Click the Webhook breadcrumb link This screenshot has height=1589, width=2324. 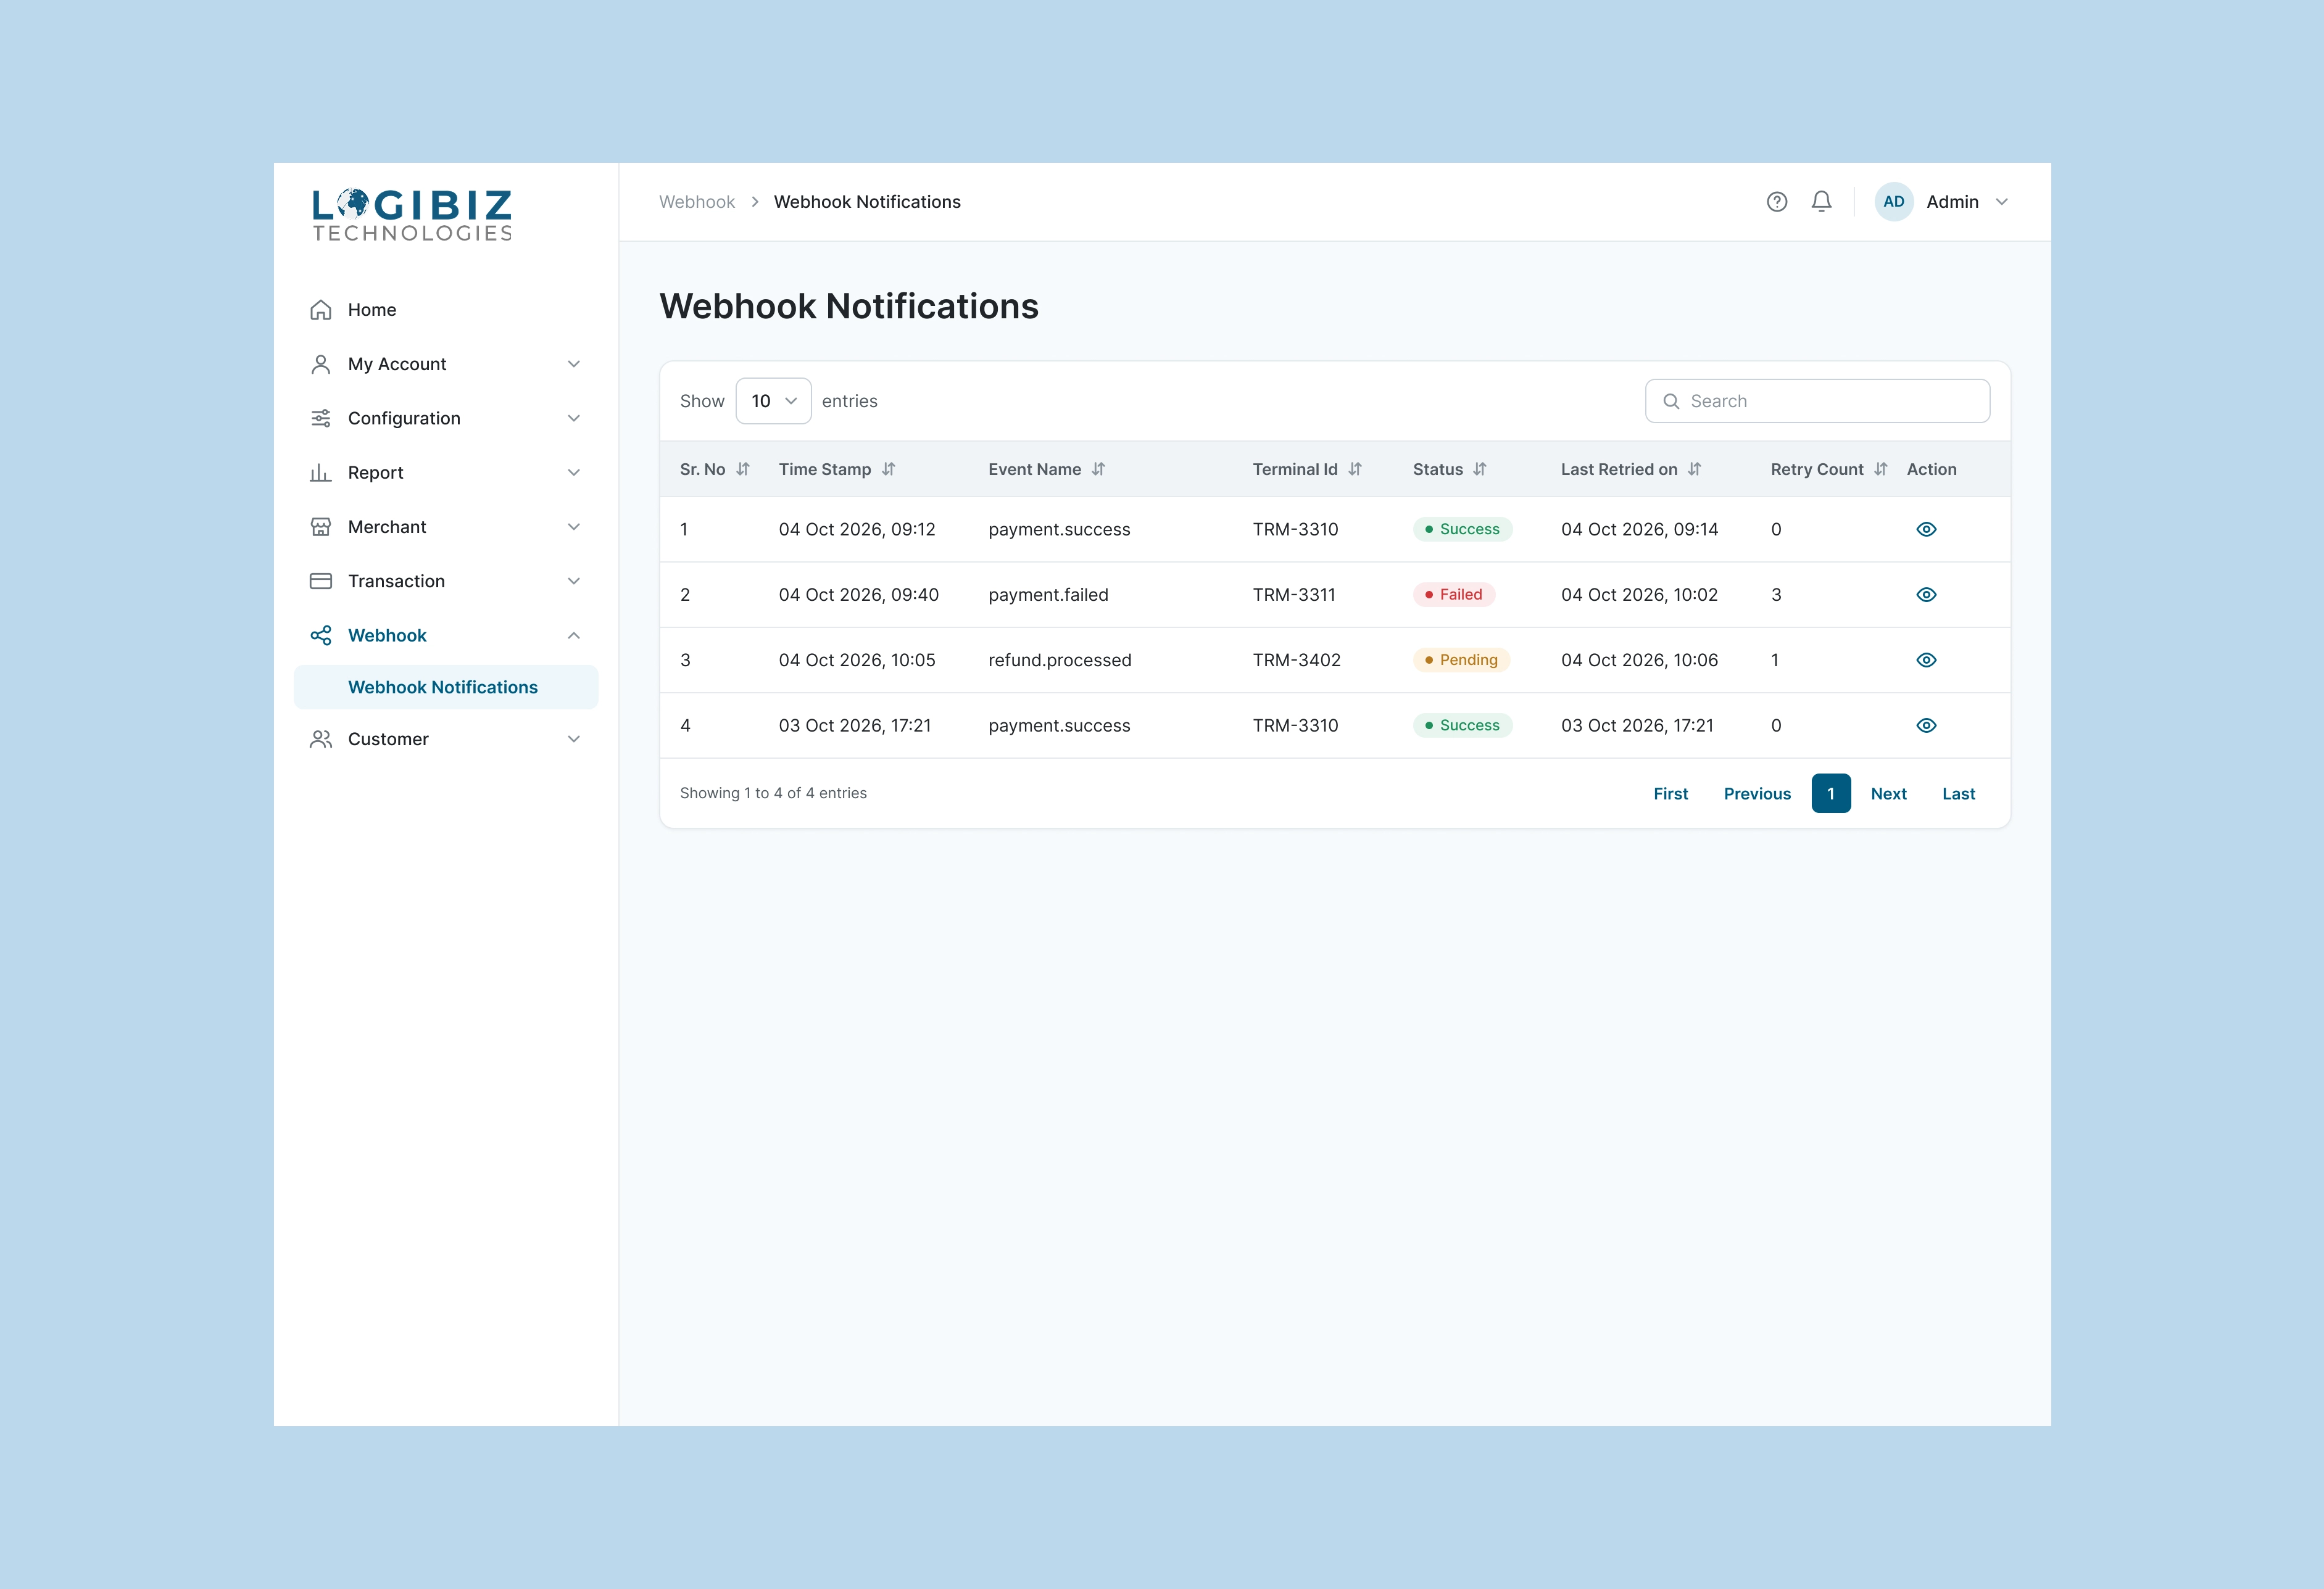(696, 202)
